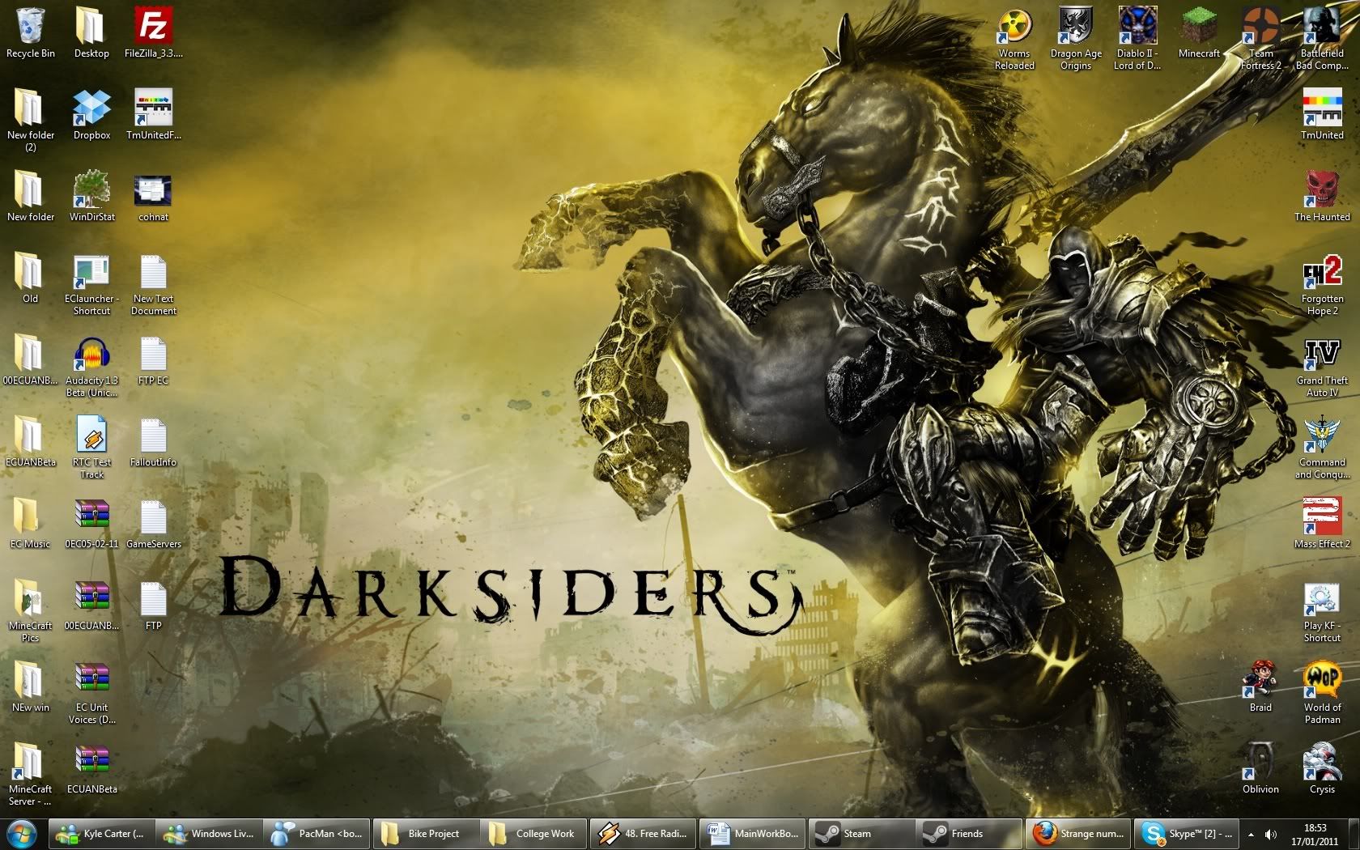The height and width of the screenshot is (850, 1360).
Task: Select the ECUANBeta archive icon
Action: 91,768
